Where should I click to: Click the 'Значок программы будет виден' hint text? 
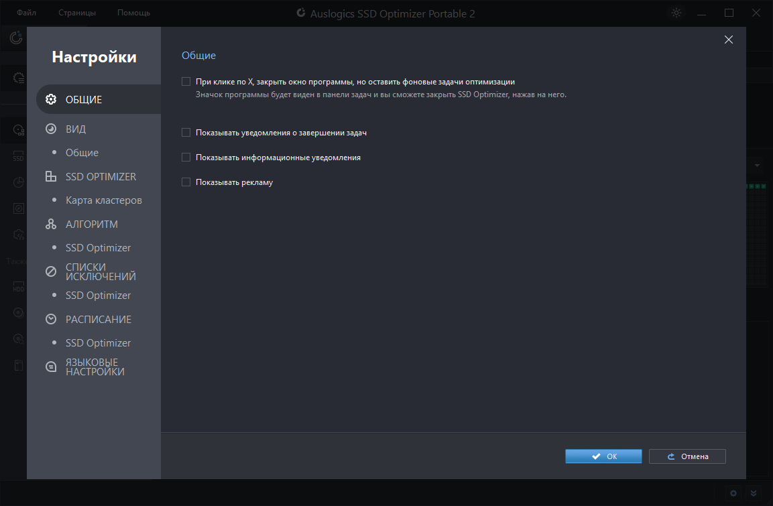[381, 94]
